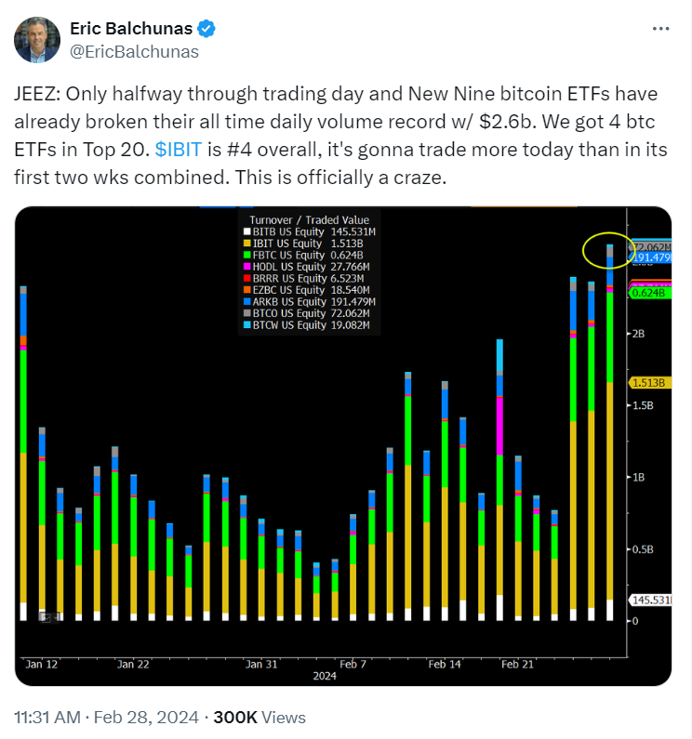Open the three-dot more options menu
Image resolution: width=692 pixels, height=739 pixels.
[660, 29]
